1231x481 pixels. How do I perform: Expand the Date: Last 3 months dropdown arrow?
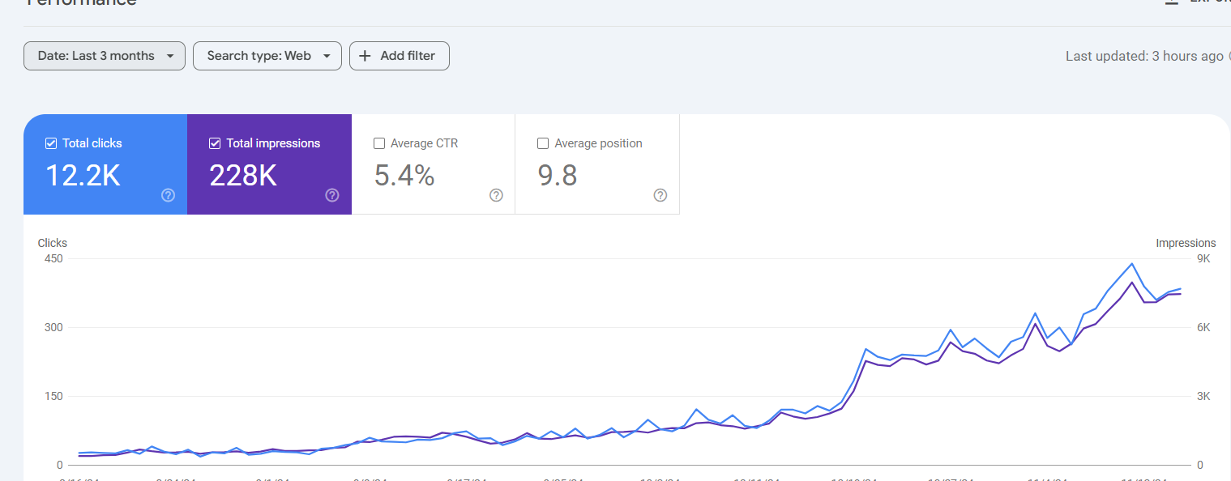pos(170,56)
